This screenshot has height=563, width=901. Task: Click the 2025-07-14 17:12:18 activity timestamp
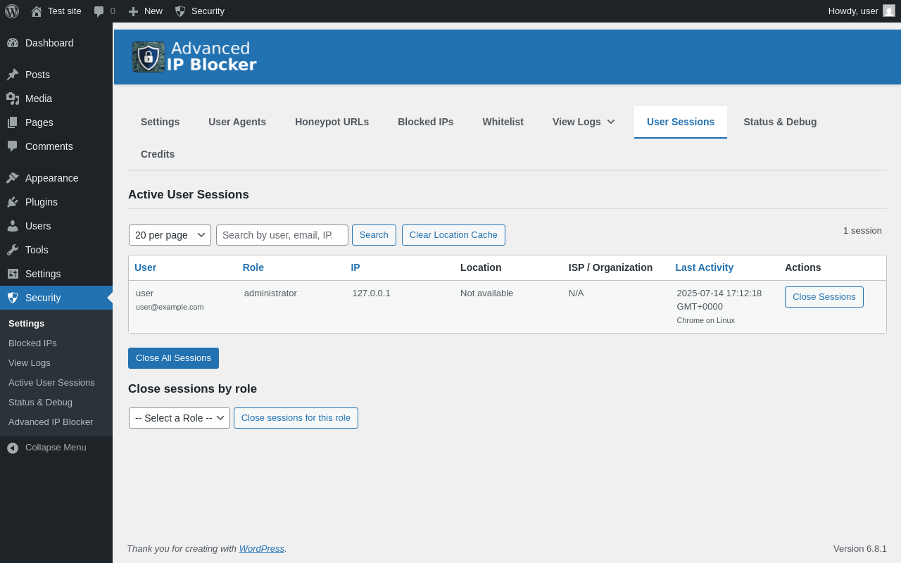tap(719, 300)
